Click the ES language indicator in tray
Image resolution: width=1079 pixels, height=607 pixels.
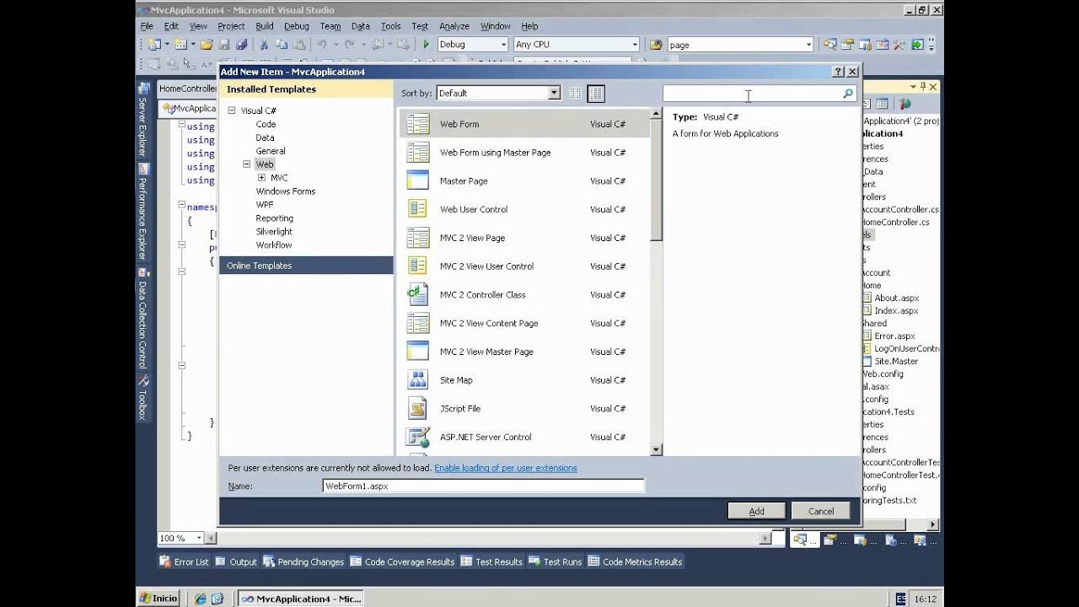[x=901, y=599]
